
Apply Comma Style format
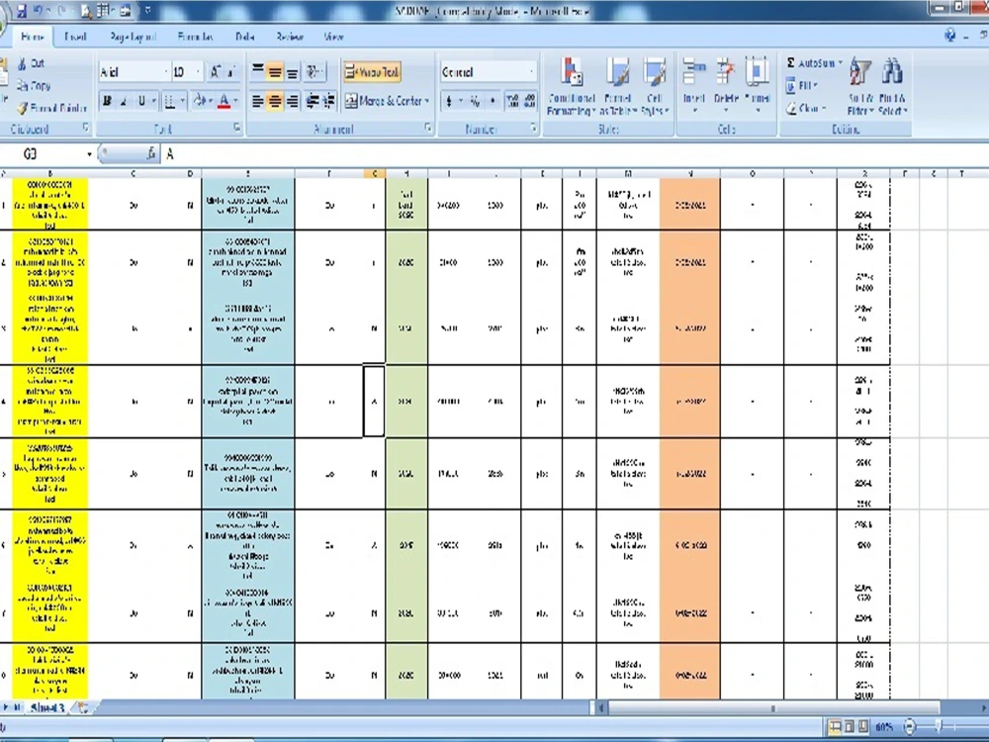coord(493,101)
